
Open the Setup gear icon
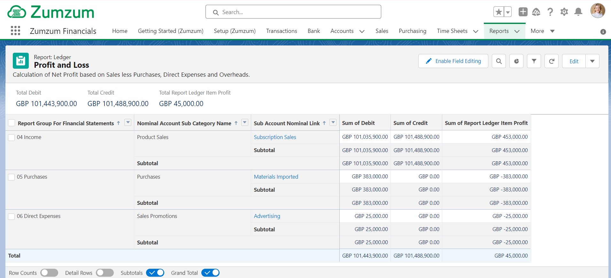[564, 12]
